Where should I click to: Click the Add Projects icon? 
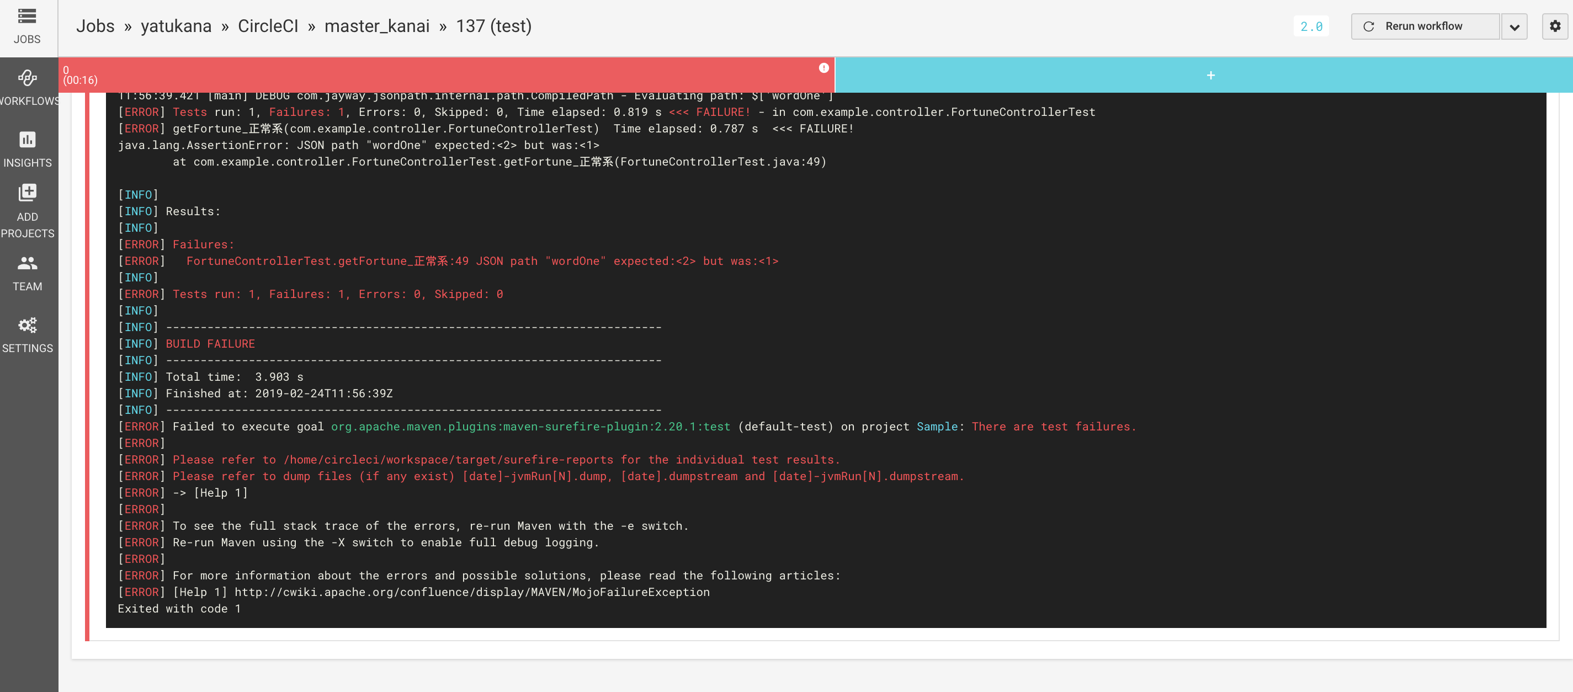(x=27, y=193)
